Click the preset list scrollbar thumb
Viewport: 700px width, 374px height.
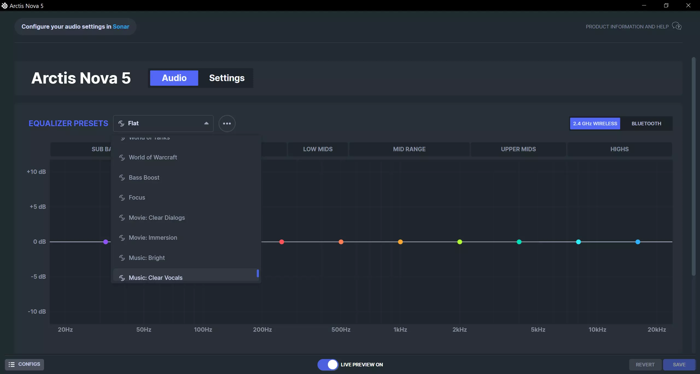(258, 273)
